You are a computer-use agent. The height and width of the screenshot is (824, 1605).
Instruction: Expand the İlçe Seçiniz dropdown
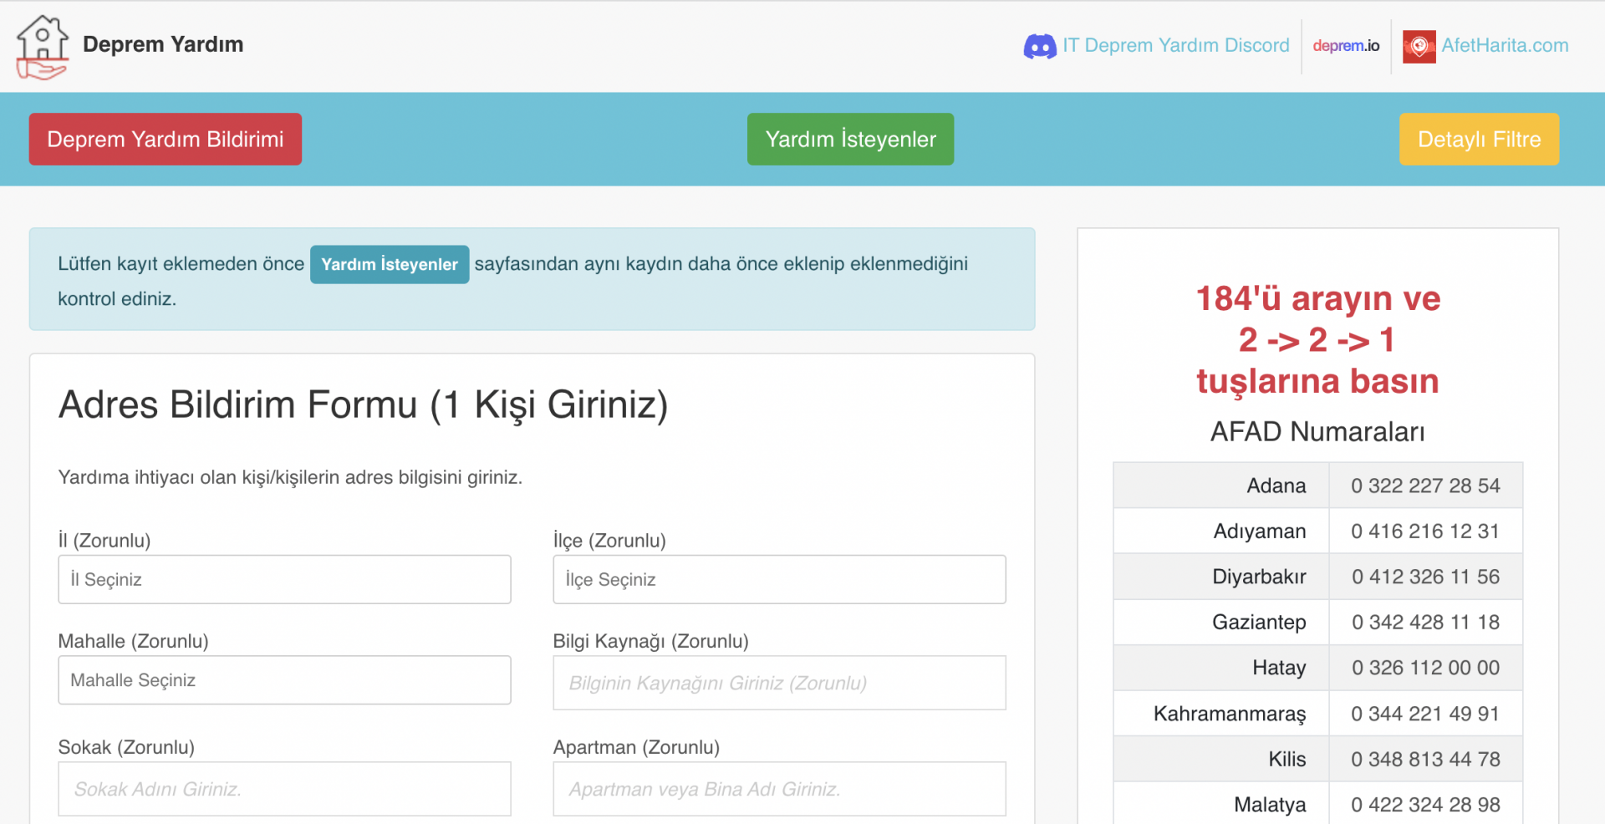tap(779, 580)
